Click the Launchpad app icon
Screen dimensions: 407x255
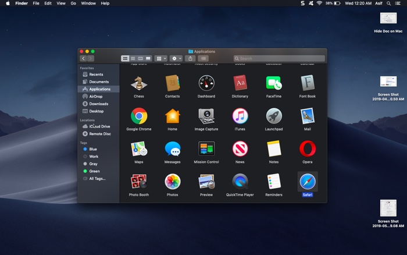click(274, 116)
